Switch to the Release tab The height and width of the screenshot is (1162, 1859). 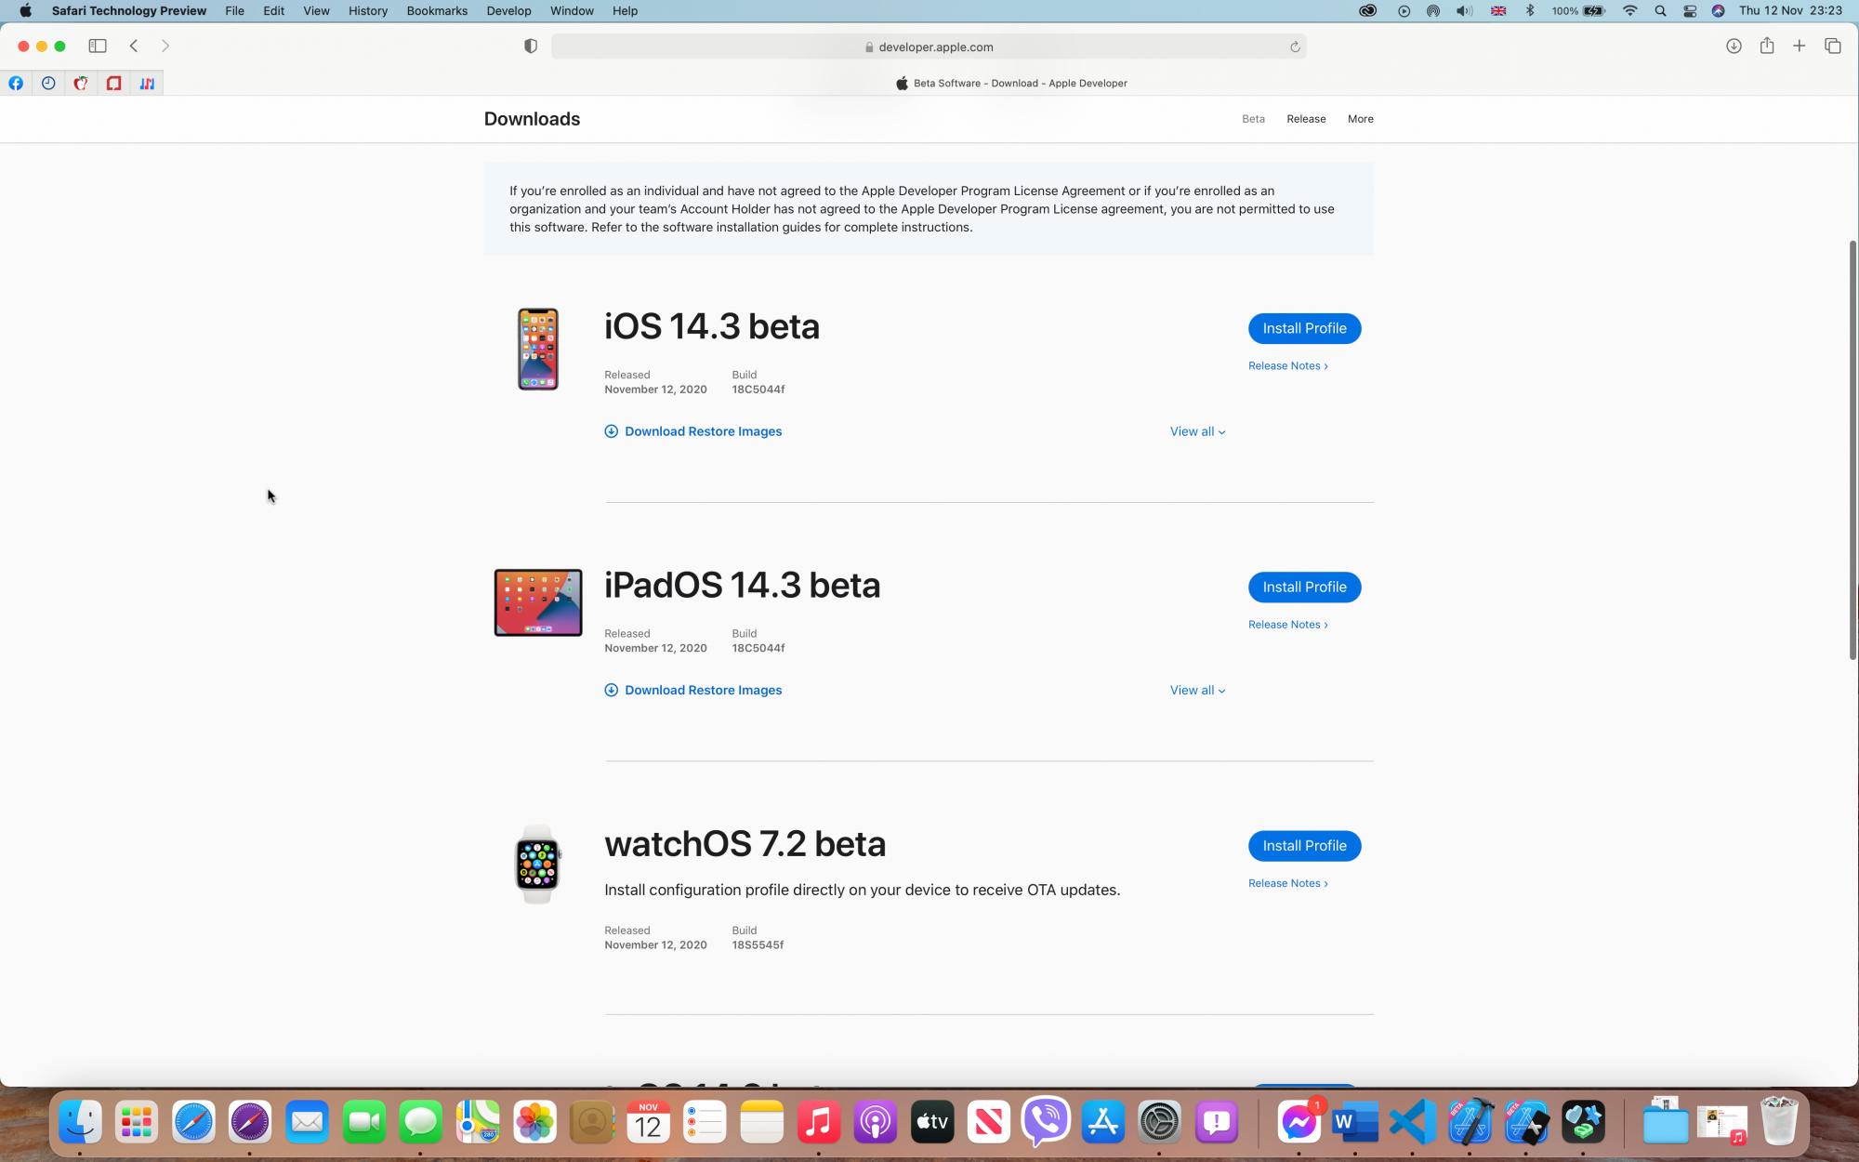click(x=1306, y=119)
